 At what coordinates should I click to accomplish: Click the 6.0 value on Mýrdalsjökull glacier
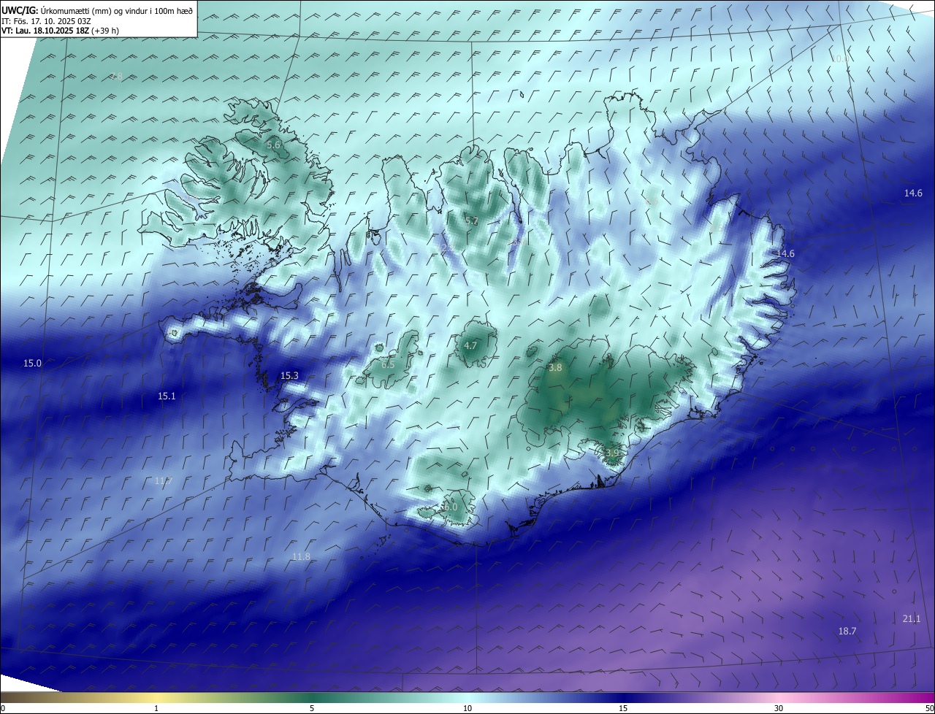[450, 507]
